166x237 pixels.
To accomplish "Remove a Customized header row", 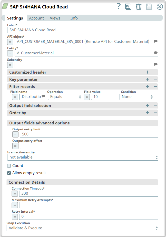I will pyautogui.click(x=155, y=72).
